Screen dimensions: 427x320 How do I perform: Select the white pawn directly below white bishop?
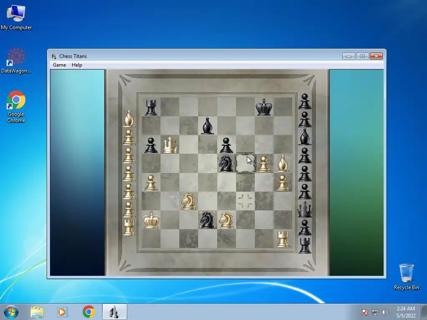[283, 183]
